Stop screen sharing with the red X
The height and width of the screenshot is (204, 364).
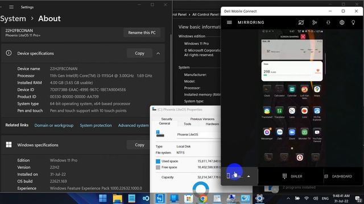303,36
